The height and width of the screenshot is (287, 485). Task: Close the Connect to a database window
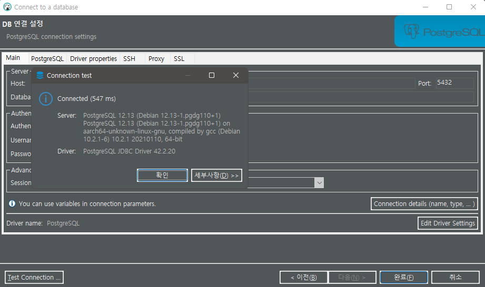(x=473, y=7)
